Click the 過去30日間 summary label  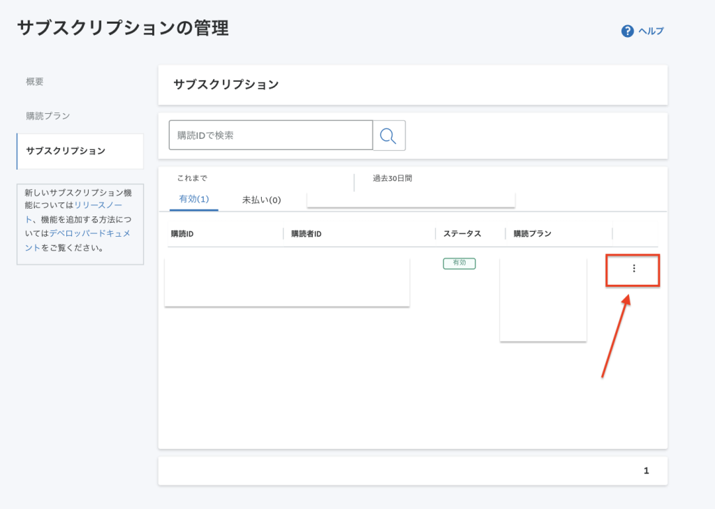coord(392,179)
